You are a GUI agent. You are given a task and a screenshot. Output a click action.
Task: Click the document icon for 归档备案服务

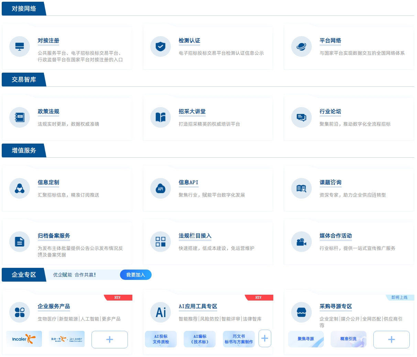click(x=20, y=242)
